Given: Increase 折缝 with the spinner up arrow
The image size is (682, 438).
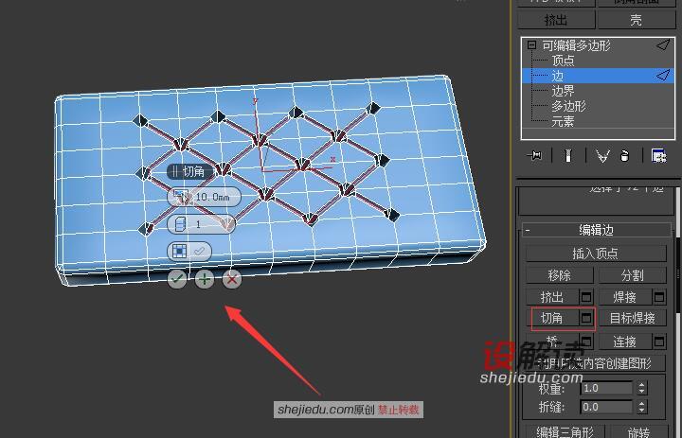Looking at the screenshot, I should [x=642, y=404].
